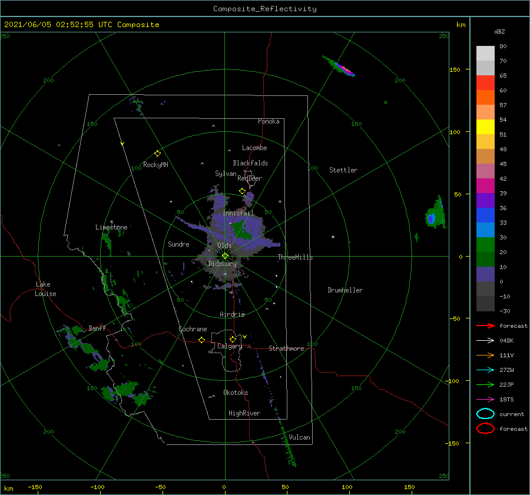Click the yellow diamond marker near RockyMH
The width and height of the screenshot is (530, 495).
[x=157, y=154]
